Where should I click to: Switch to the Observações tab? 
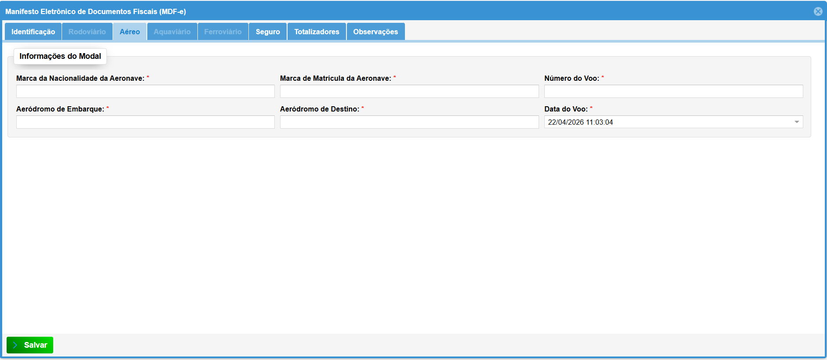tap(375, 32)
